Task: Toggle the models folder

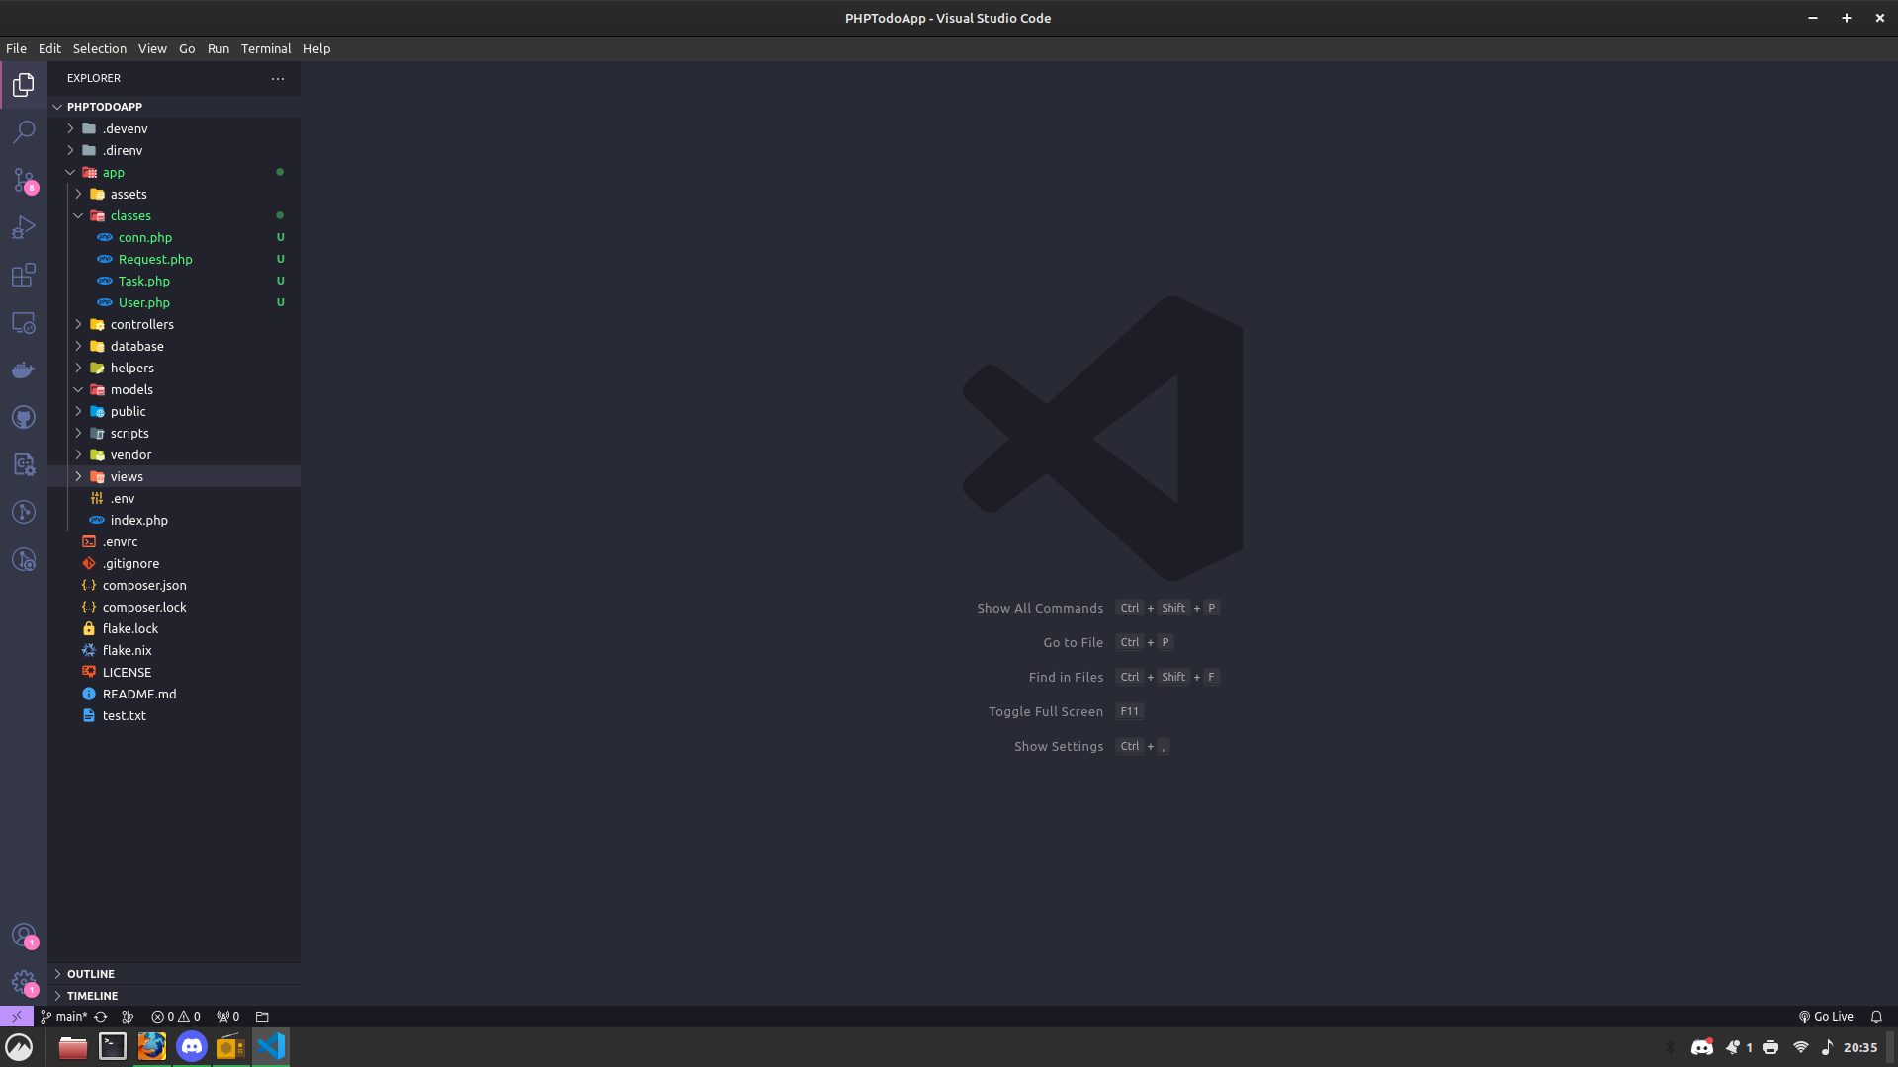Action: tap(174, 389)
